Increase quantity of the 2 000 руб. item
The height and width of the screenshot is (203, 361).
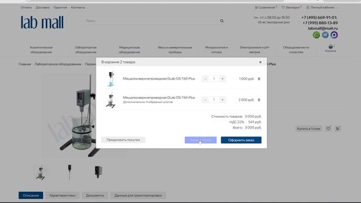[222, 100]
